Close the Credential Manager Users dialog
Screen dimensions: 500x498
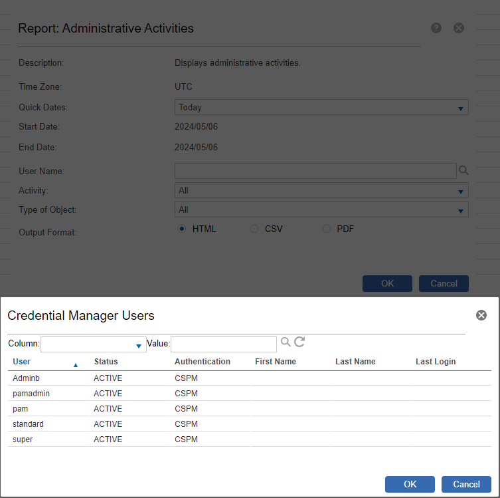click(481, 315)
